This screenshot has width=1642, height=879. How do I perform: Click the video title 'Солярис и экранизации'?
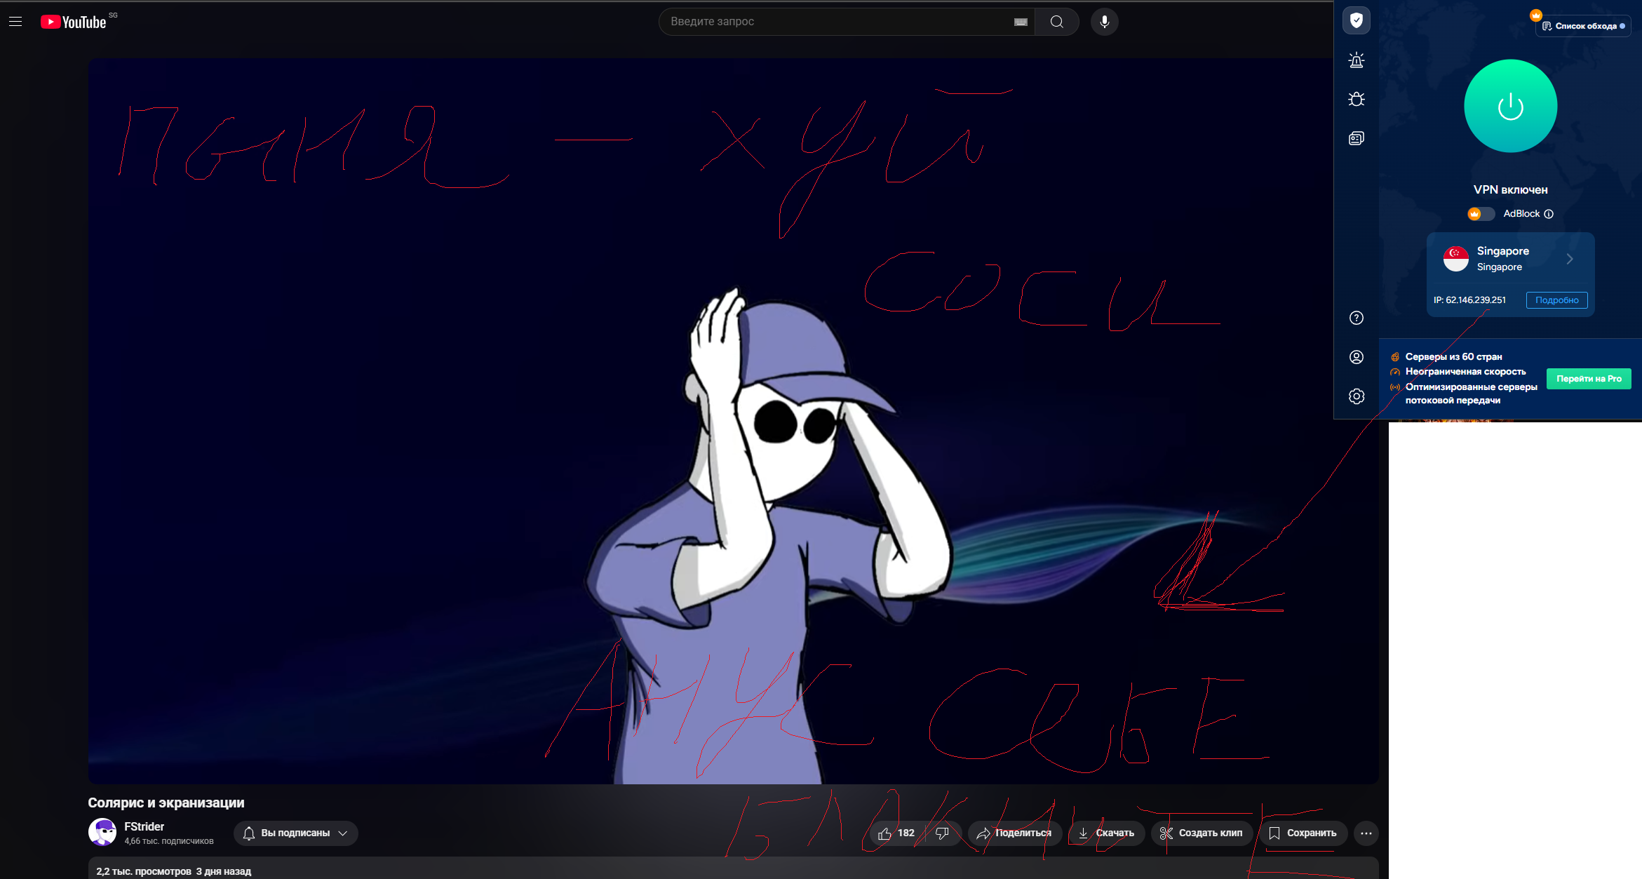(x=166, y=803)
